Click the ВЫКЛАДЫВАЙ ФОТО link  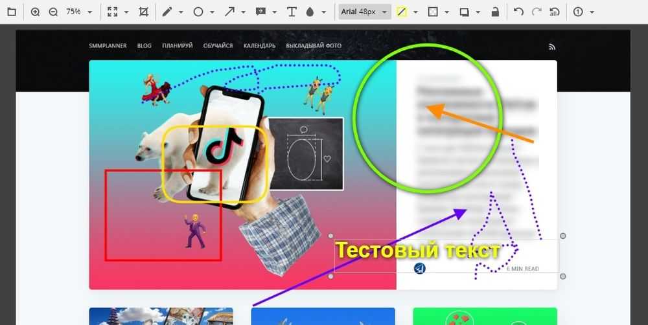click(314, 46)
